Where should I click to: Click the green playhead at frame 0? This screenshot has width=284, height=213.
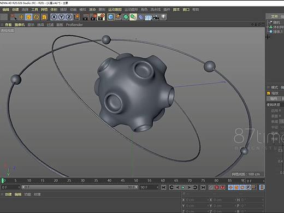[x=3, y=181]
